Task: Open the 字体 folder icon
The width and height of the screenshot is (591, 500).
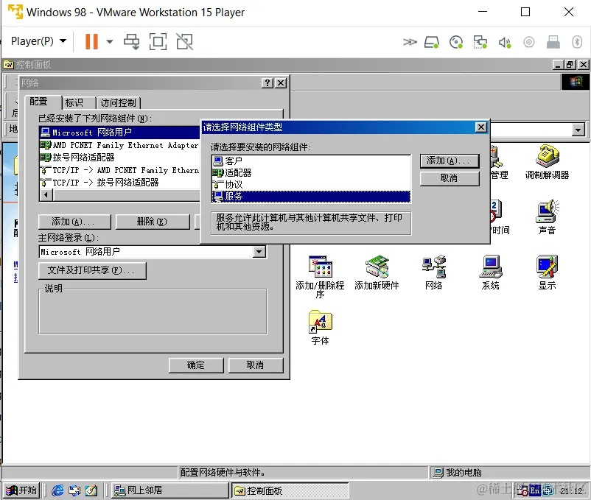Action: pos(320,328)
